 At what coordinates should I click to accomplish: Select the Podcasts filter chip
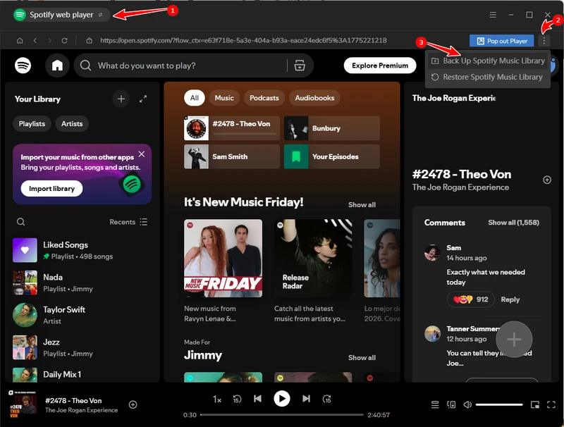tap(264, 98)
